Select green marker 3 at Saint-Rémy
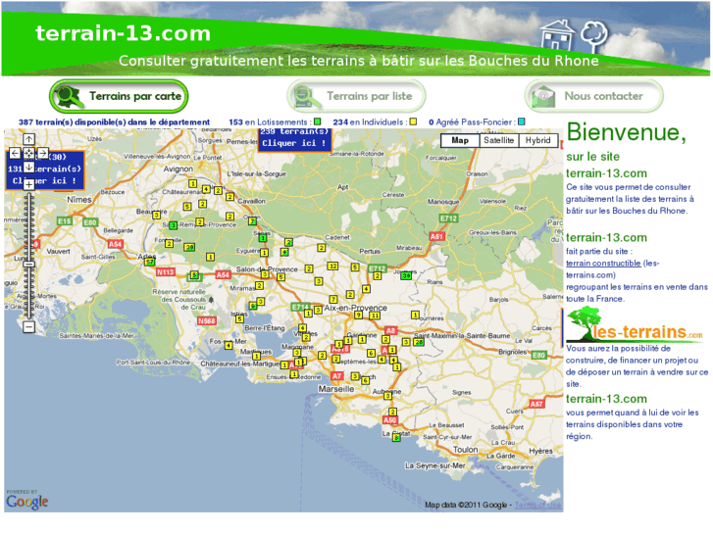 click(173, 225)
